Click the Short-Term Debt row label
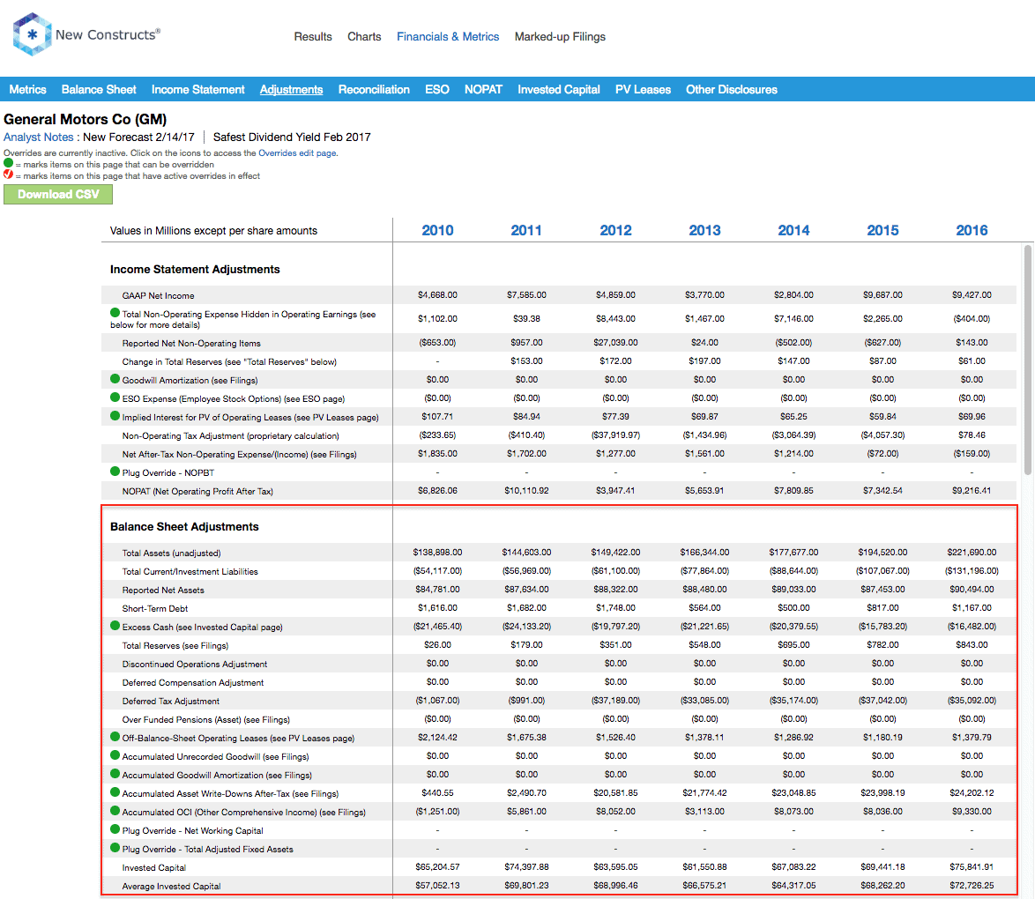The height and width of the screenshot is (899, 1035). [155, 608]
